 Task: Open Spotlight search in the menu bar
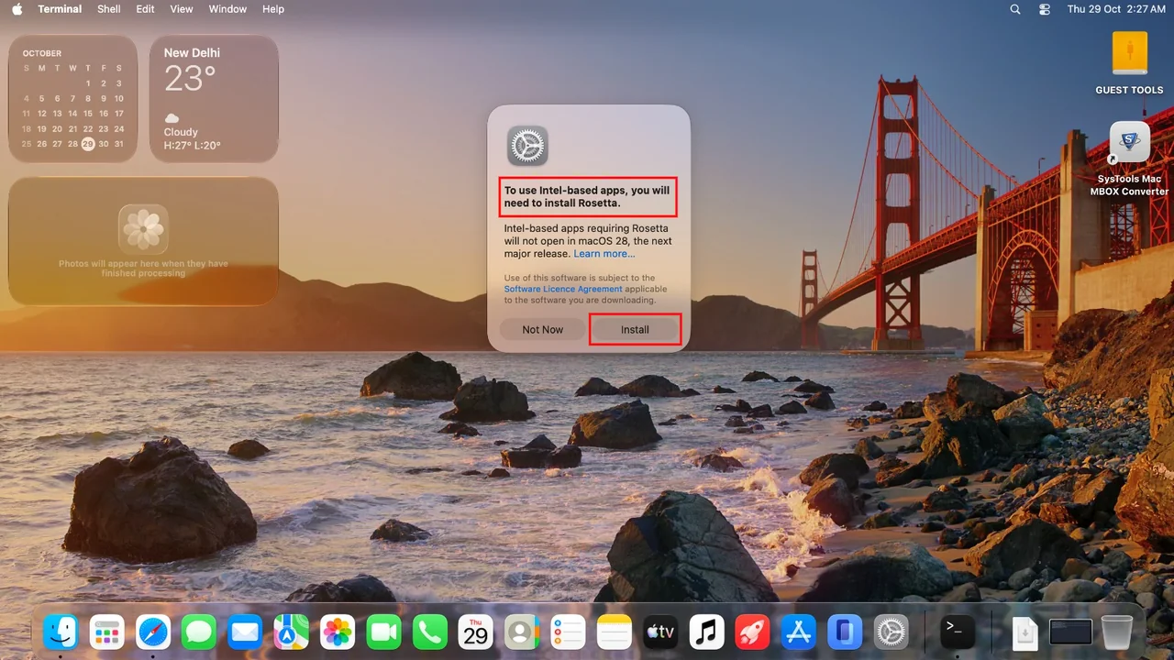click(1015, 9)
